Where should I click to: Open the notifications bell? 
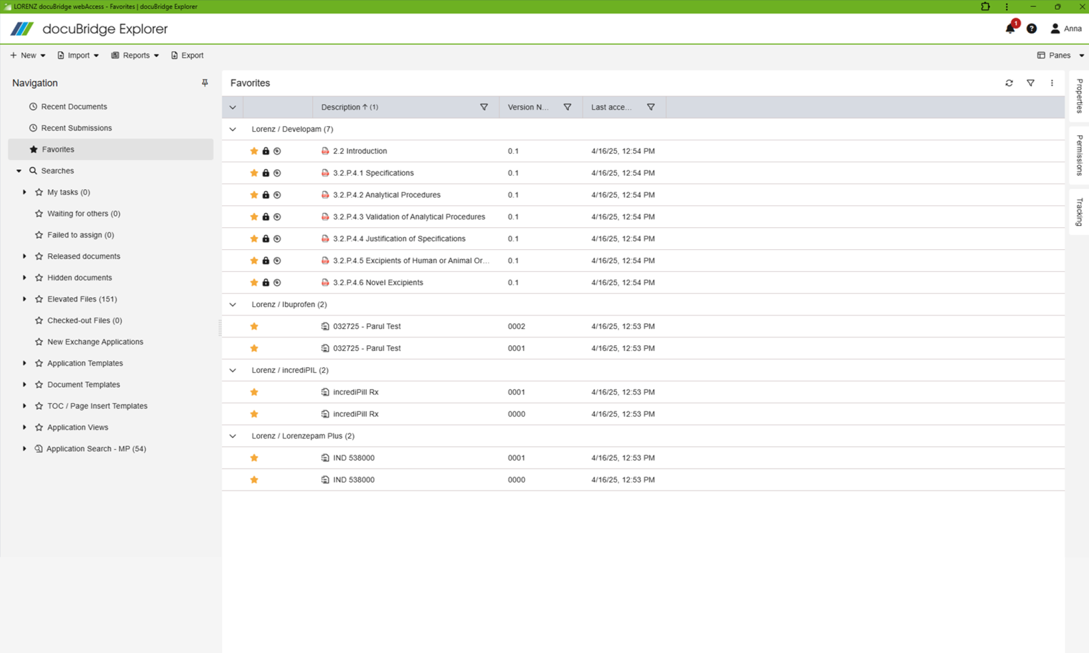(x=1010, y=29)
